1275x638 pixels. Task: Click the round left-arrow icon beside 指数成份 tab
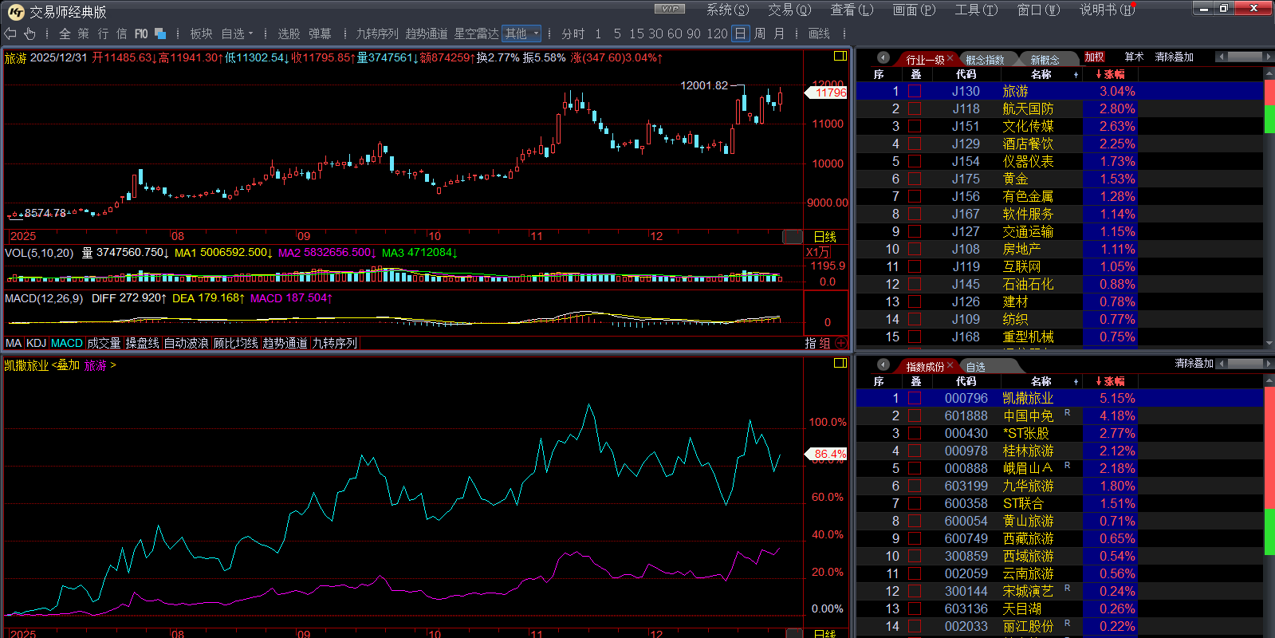coord(883,365)
